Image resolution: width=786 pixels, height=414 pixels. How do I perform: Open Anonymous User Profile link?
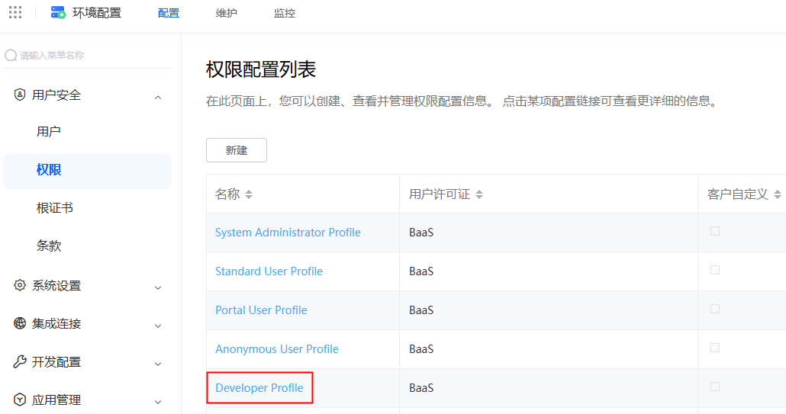pyautogui.click(x=277, y=349)
